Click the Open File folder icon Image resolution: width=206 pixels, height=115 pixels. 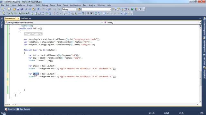pos(14,9)
